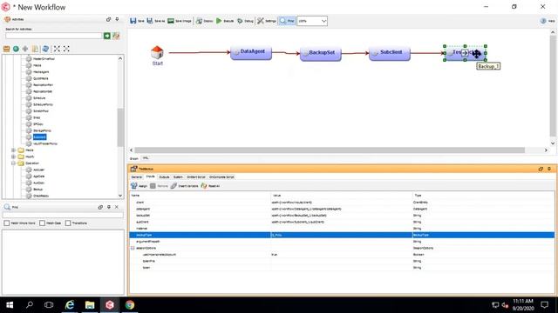Click the activities tree scroll-up arrow
558x313 pixels.
tap(120, 58)
